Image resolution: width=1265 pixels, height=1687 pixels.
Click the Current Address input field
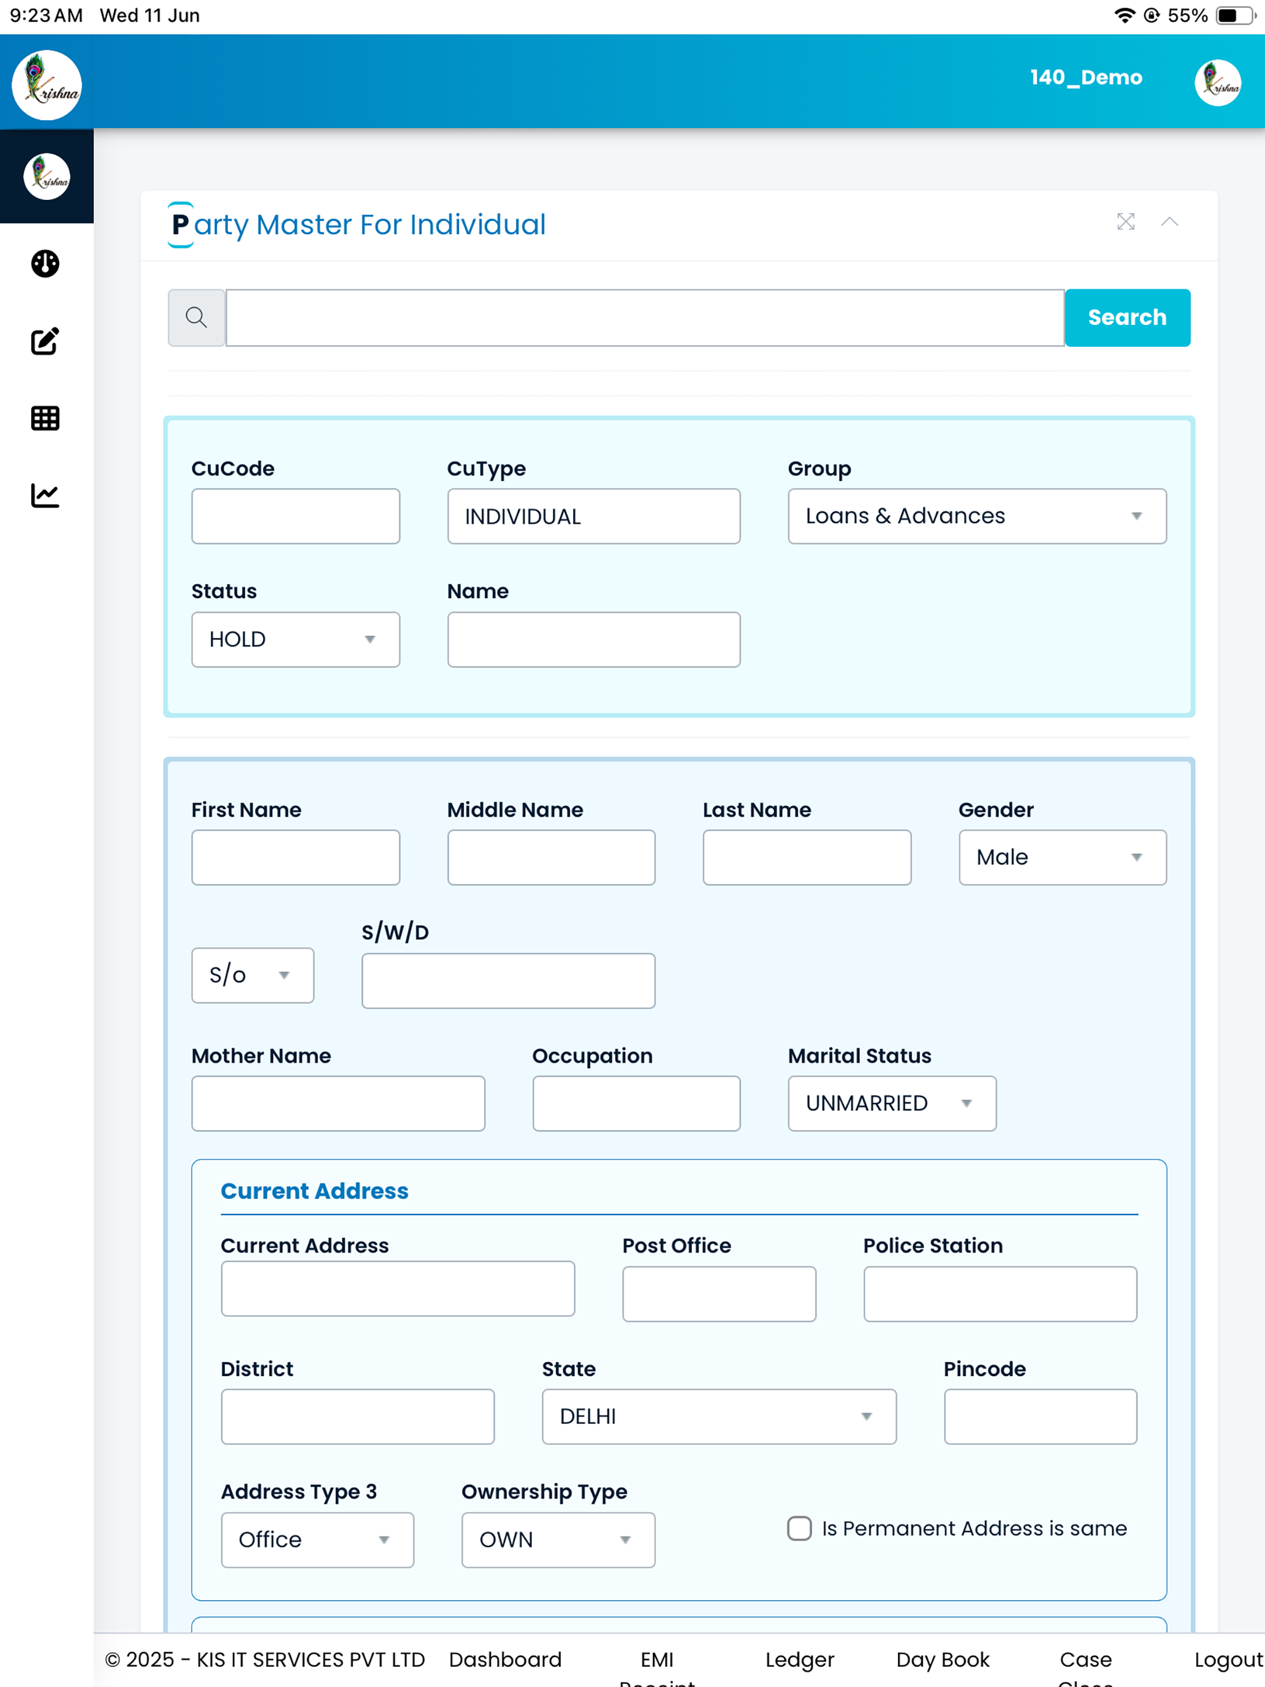(398, 1288)
